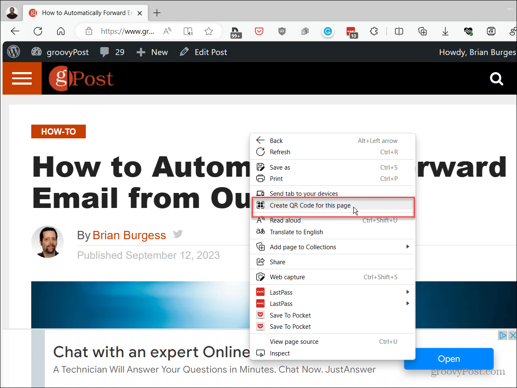
Task: Open the Howdy, Brian Burgess account menu
Action: [x=478, y=52]
